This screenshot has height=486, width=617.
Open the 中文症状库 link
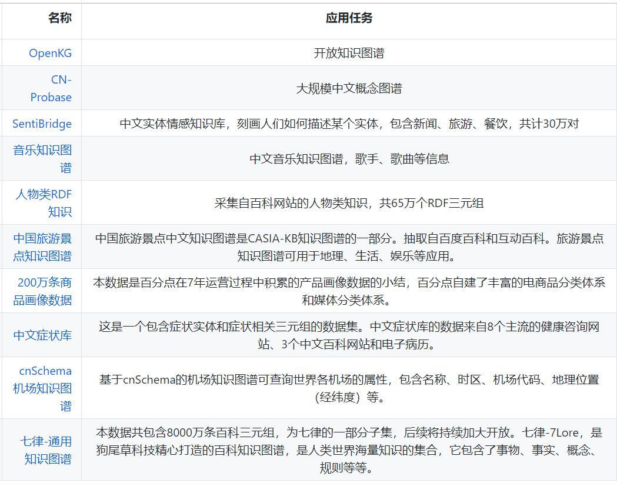pyautogui.click(x=42, y=335)
